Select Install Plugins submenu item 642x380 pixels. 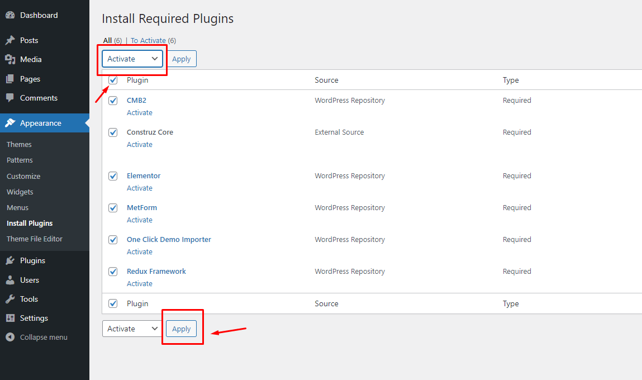[30, 223]
